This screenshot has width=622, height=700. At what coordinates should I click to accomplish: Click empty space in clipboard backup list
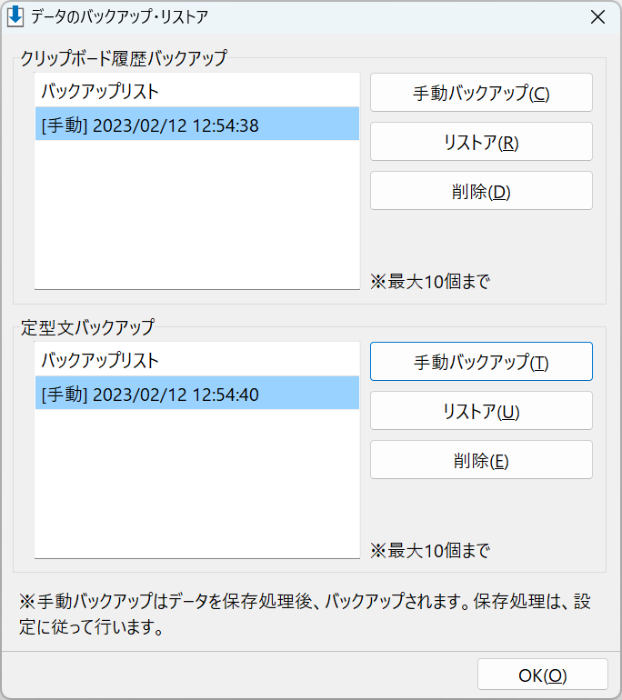pos(197,215)
